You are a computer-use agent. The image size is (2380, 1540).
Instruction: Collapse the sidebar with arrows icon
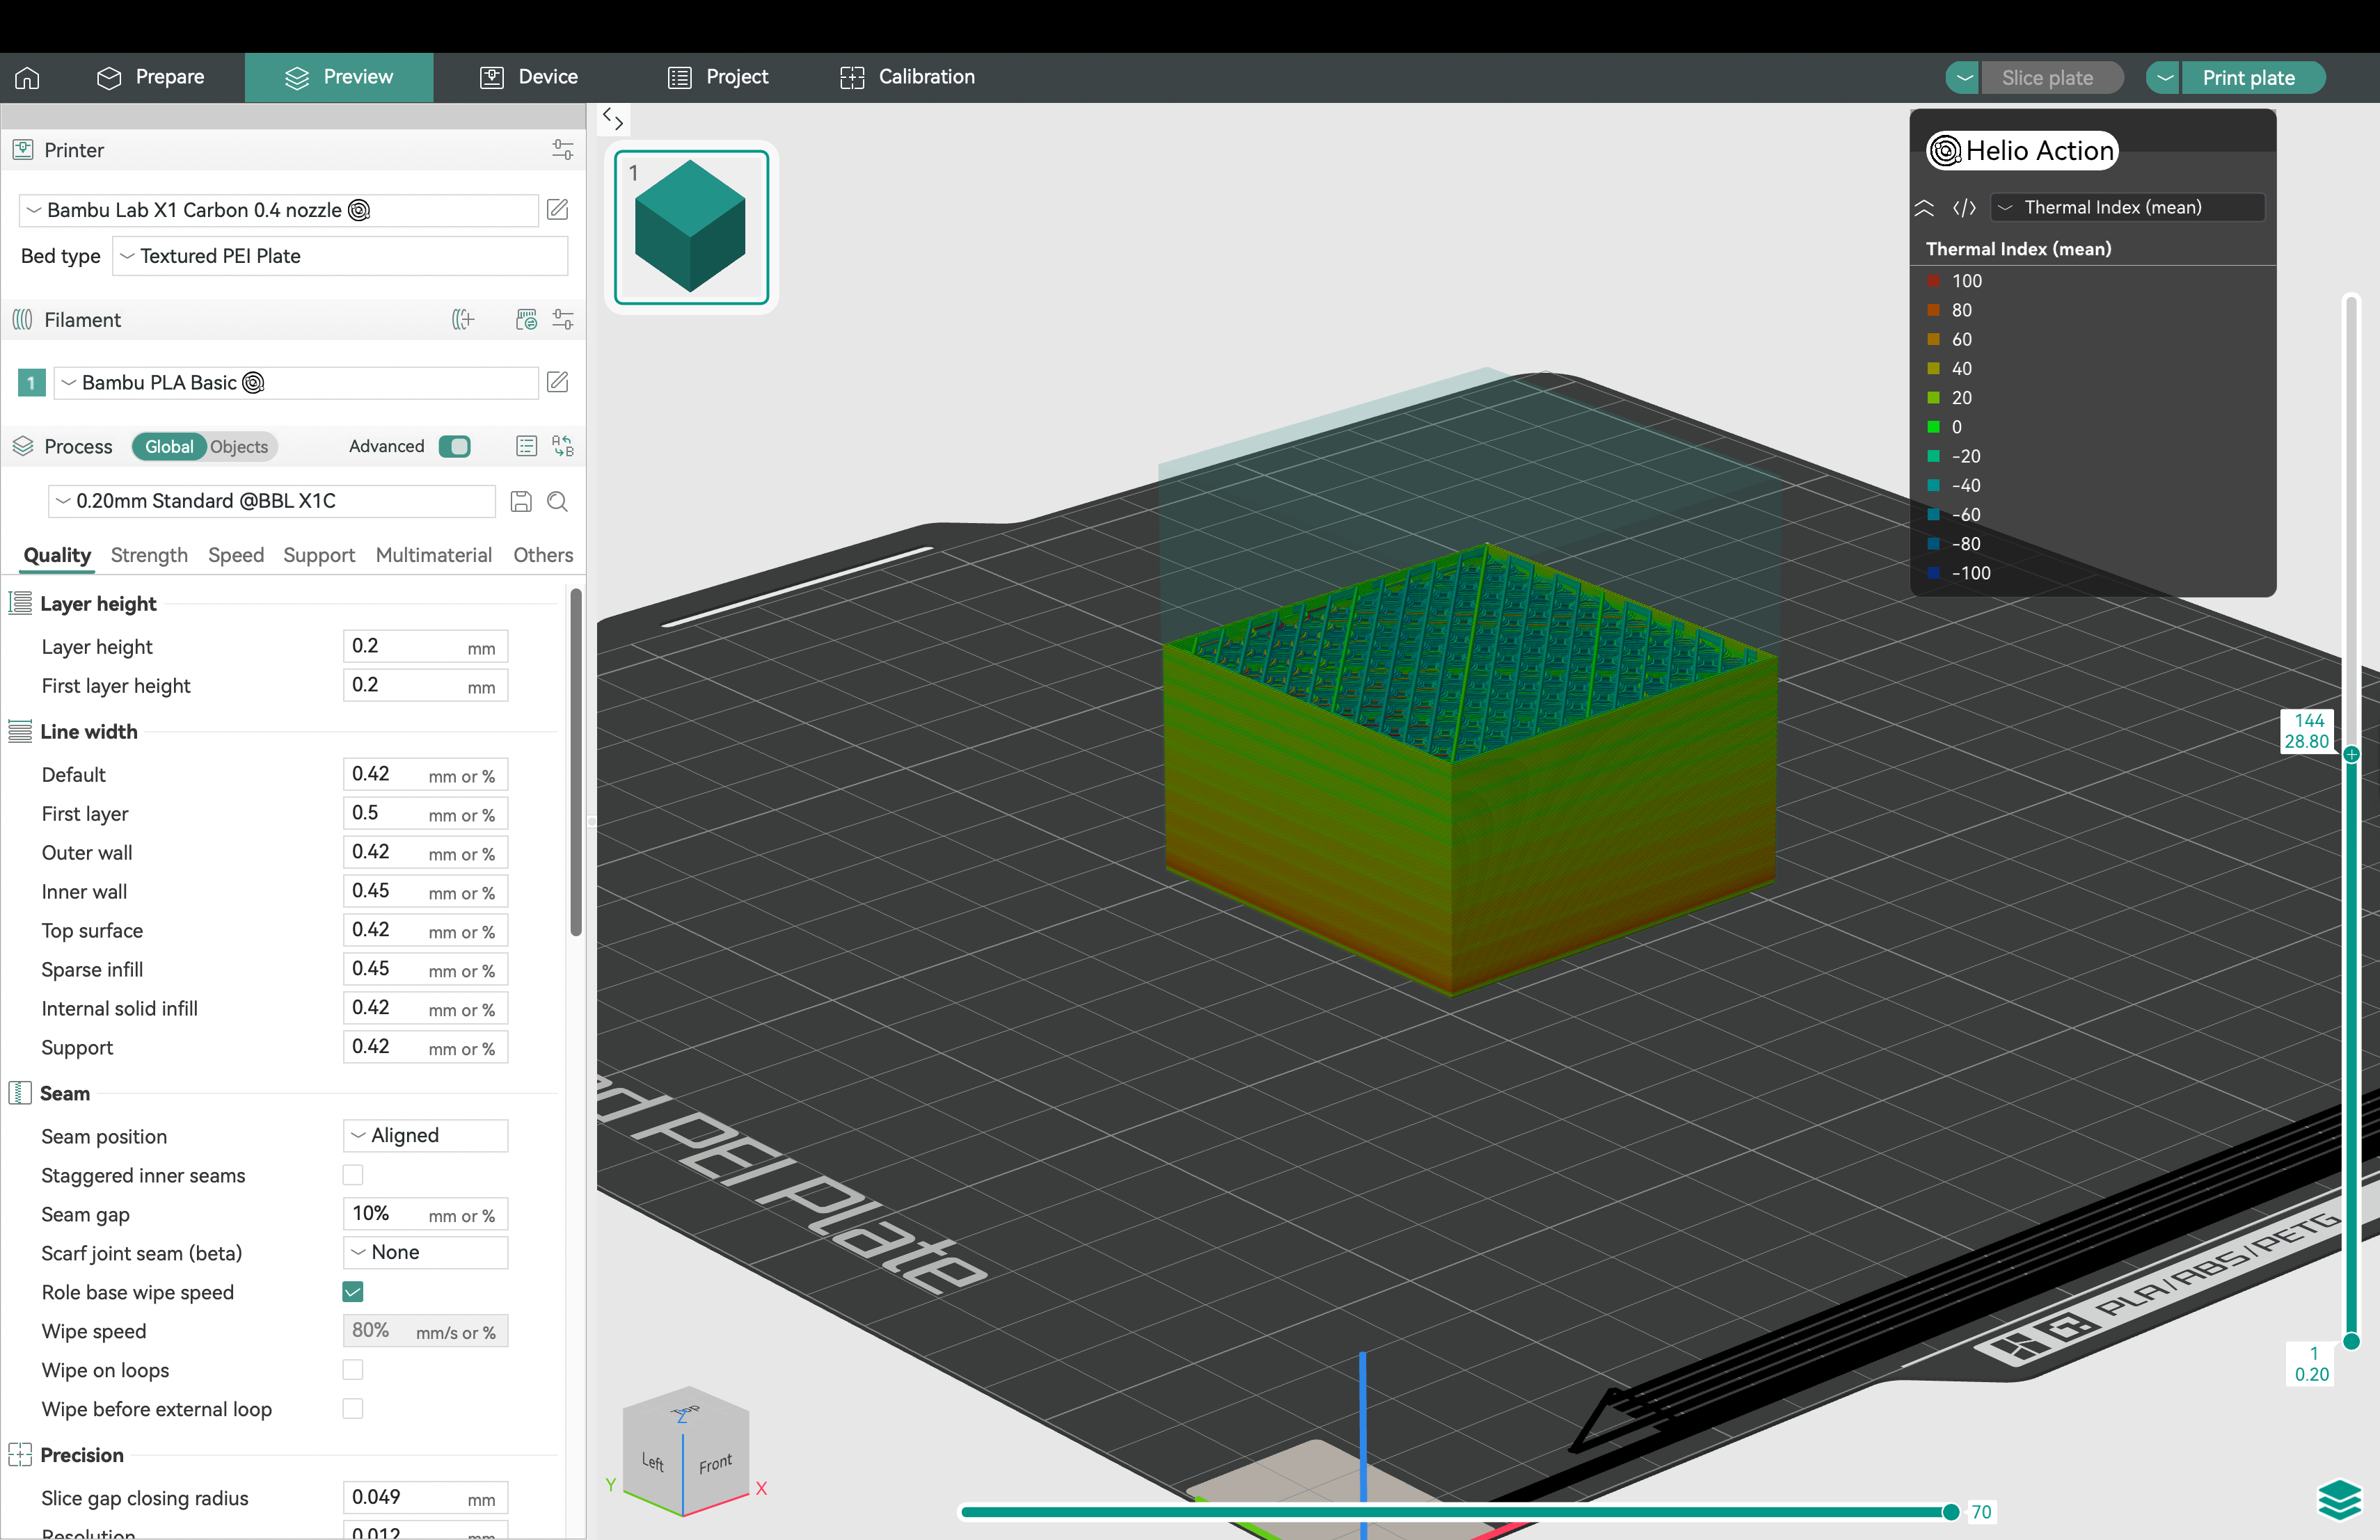click(613, 120)
